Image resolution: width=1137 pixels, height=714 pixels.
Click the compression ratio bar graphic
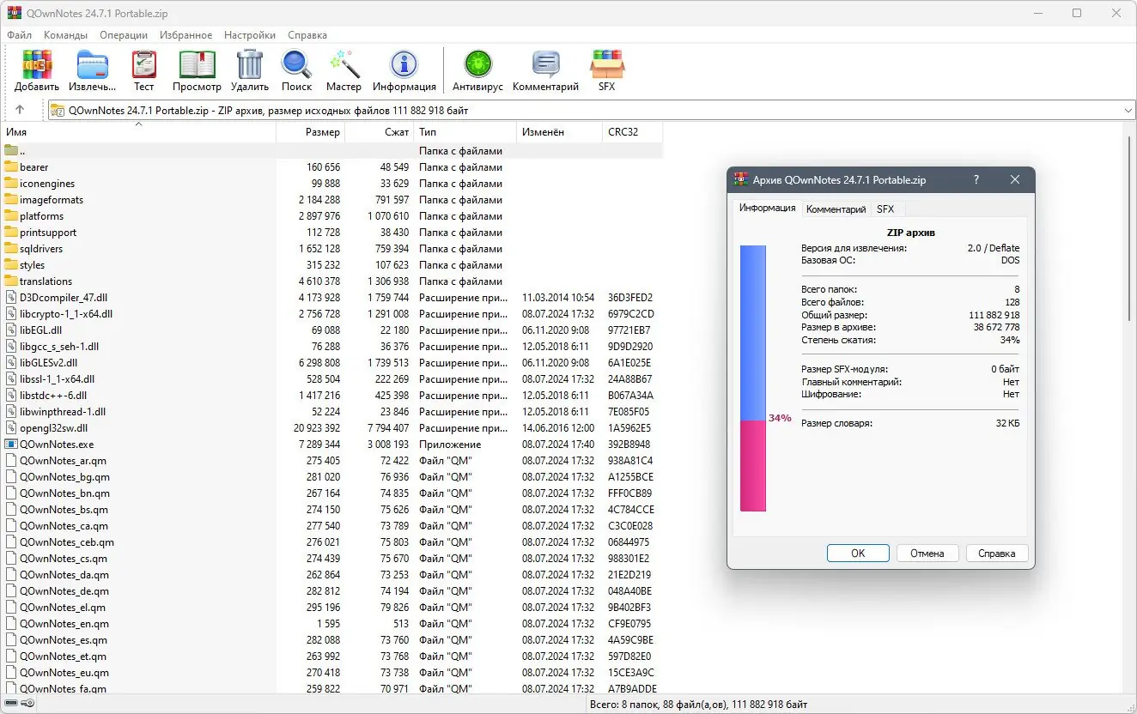click(x=753, y=378)
